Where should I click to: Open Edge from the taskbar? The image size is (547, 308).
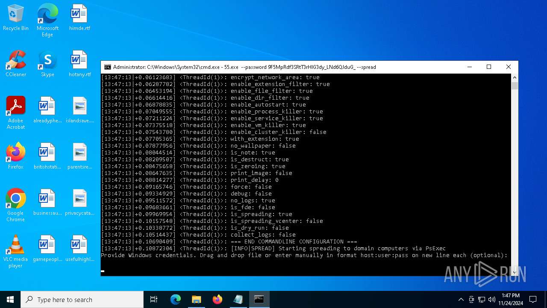click(176, 299)
